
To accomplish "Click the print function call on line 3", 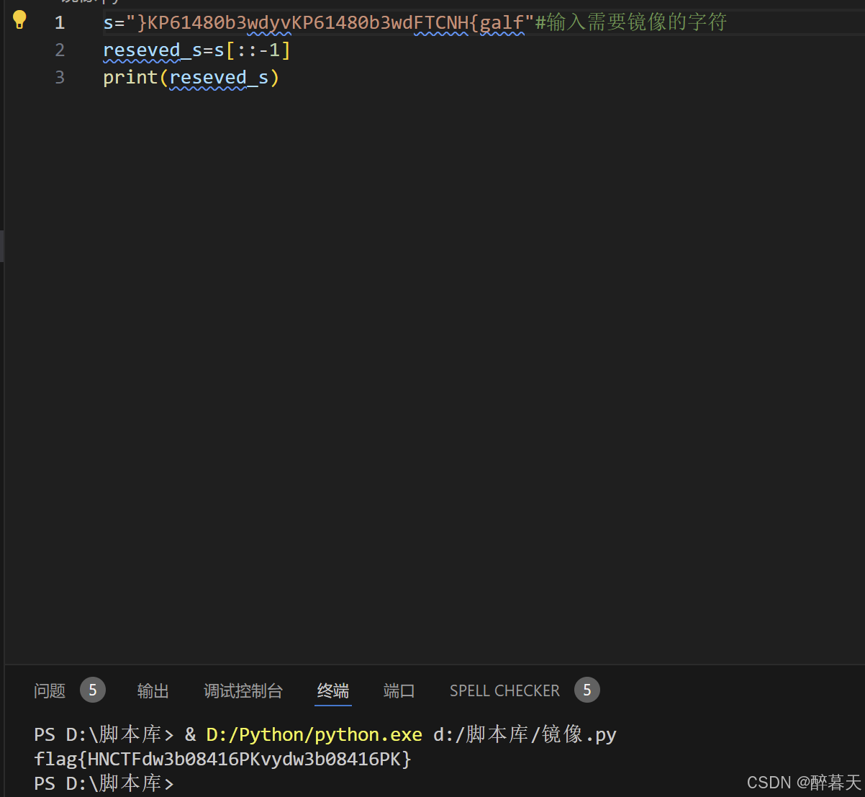I will pyautogui.click(x=130, y=77).
